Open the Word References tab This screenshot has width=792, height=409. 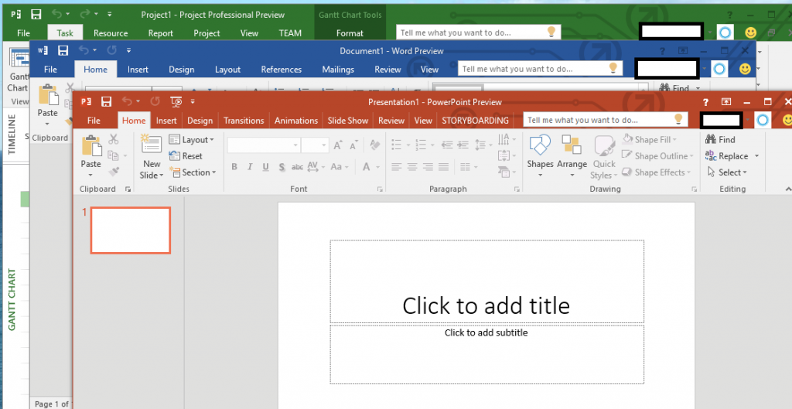[x=282, y=69]
